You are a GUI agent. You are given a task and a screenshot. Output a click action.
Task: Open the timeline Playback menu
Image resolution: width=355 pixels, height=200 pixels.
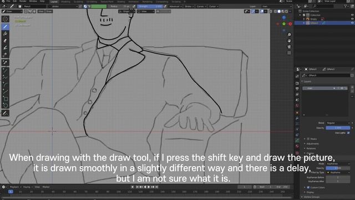point(15,187)
